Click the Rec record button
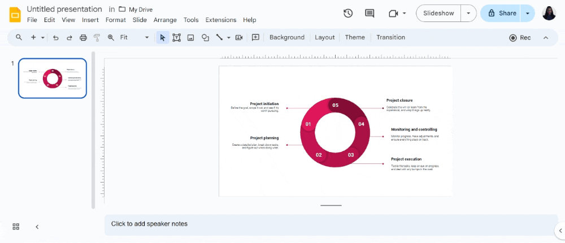 pyautogui.click(x=520, y=37)
